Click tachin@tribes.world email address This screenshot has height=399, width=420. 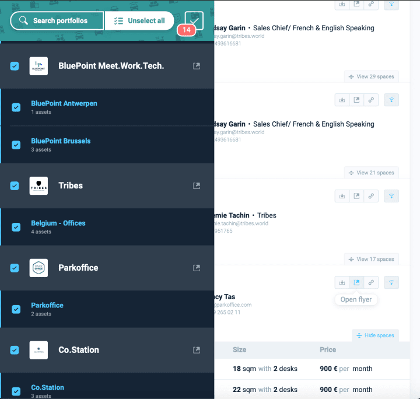[x=241, y=223]
